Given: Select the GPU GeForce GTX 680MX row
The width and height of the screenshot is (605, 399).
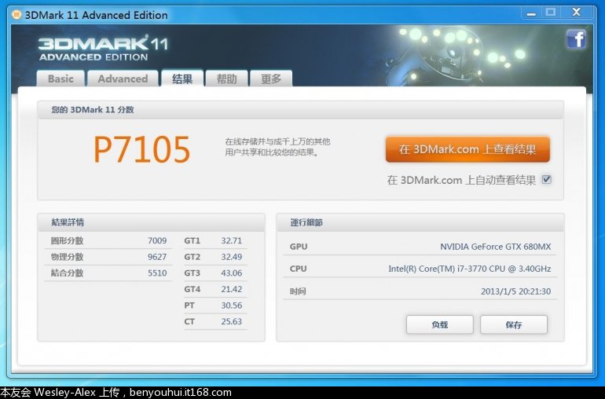Looking at the screenshot, I should point(420,247).
